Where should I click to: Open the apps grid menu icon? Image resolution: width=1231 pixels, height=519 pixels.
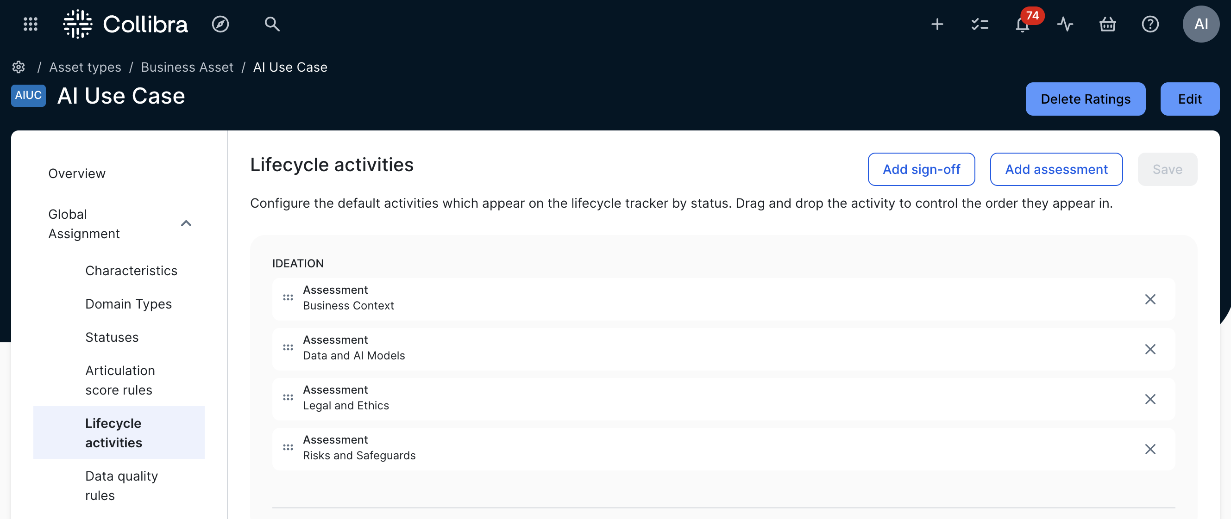click(x=31, y=24)
